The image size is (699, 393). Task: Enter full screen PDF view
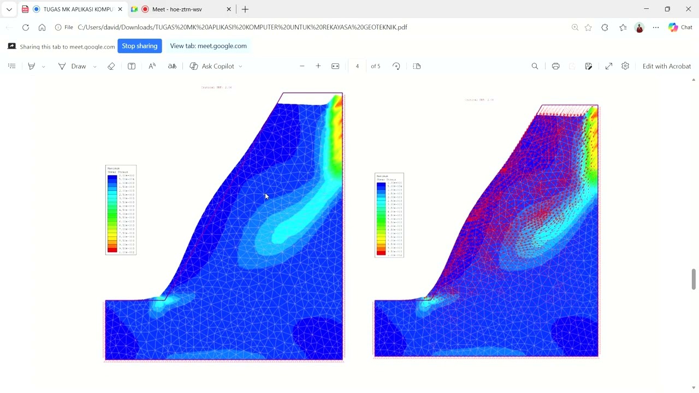(609, 66)
